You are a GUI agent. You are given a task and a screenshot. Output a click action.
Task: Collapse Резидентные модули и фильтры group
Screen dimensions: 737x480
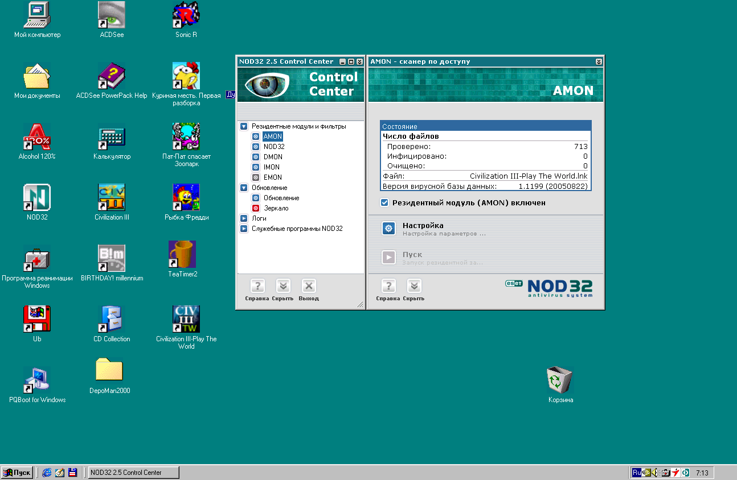coord(244,126)
